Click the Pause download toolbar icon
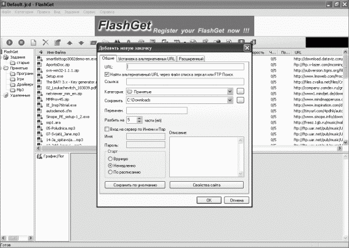The width and height of the screenshot is (349, 248). tap(22, 42)
